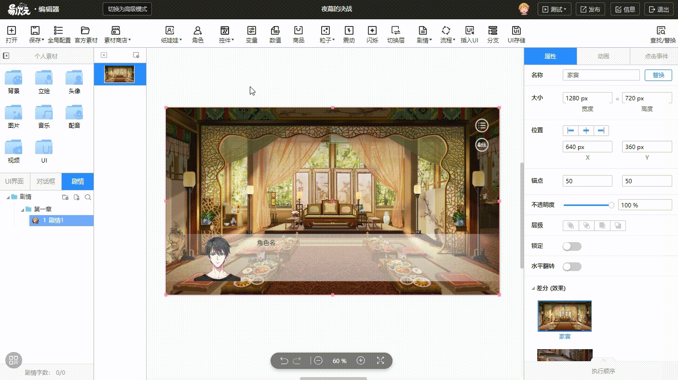The width and height of the screenshot is (678, 380).
Task: Toggle the 锁定 lock switch
Action: coord(572,246)
